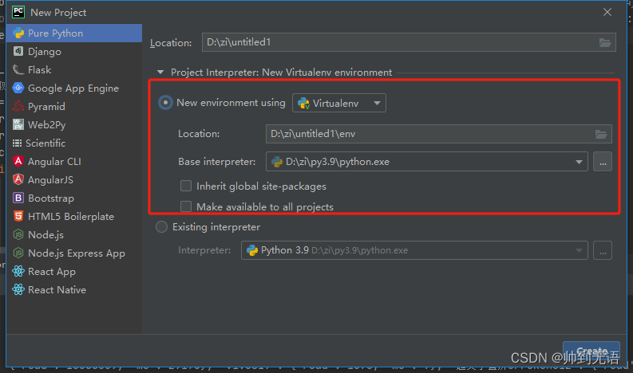Click the Scientific project icon
Image resolution: width=633 pixels, height=373 pixels.
coord(17,143)
